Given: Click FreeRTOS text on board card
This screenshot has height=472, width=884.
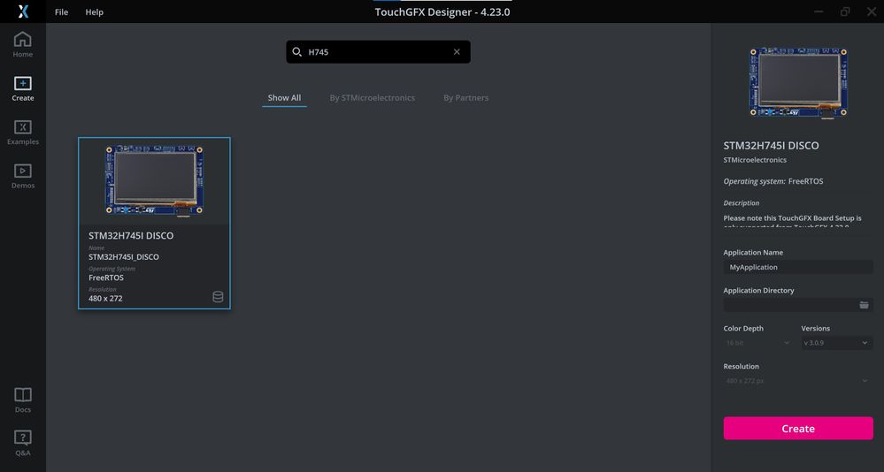Looking at the screenshot, I should click(x=106, y=278).
